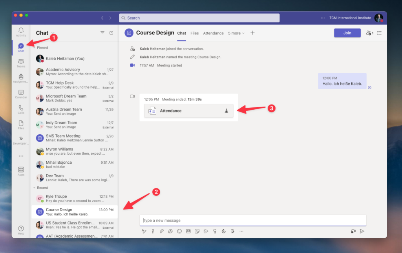
Task: Open the Indy Dream Team chat
Action: coord(75,125)
